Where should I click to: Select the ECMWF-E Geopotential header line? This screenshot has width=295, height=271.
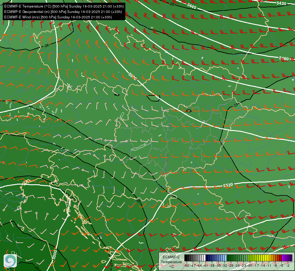(x=63, y=12)
